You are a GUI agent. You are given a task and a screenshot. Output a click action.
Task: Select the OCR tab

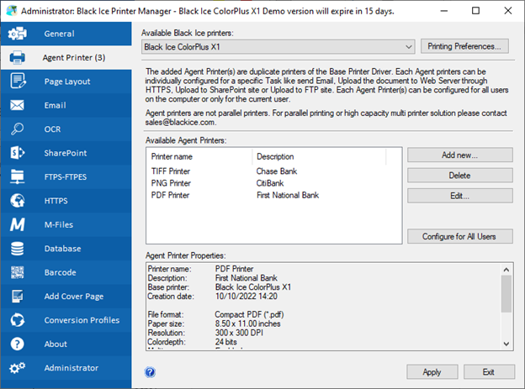66,129
